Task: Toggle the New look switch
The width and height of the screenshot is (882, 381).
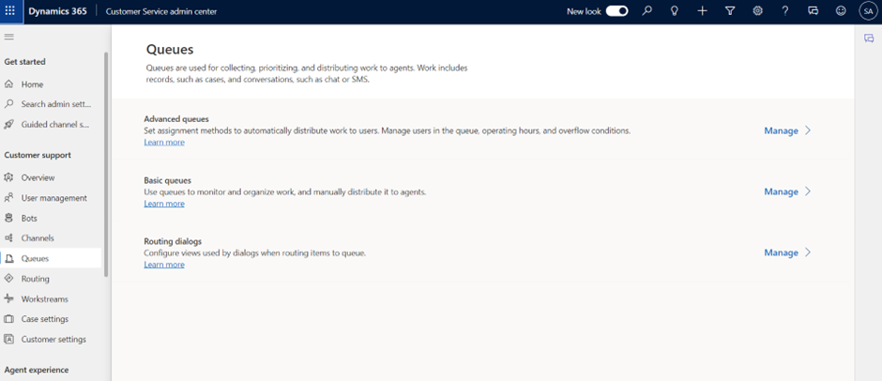Action: click(616, 11)
